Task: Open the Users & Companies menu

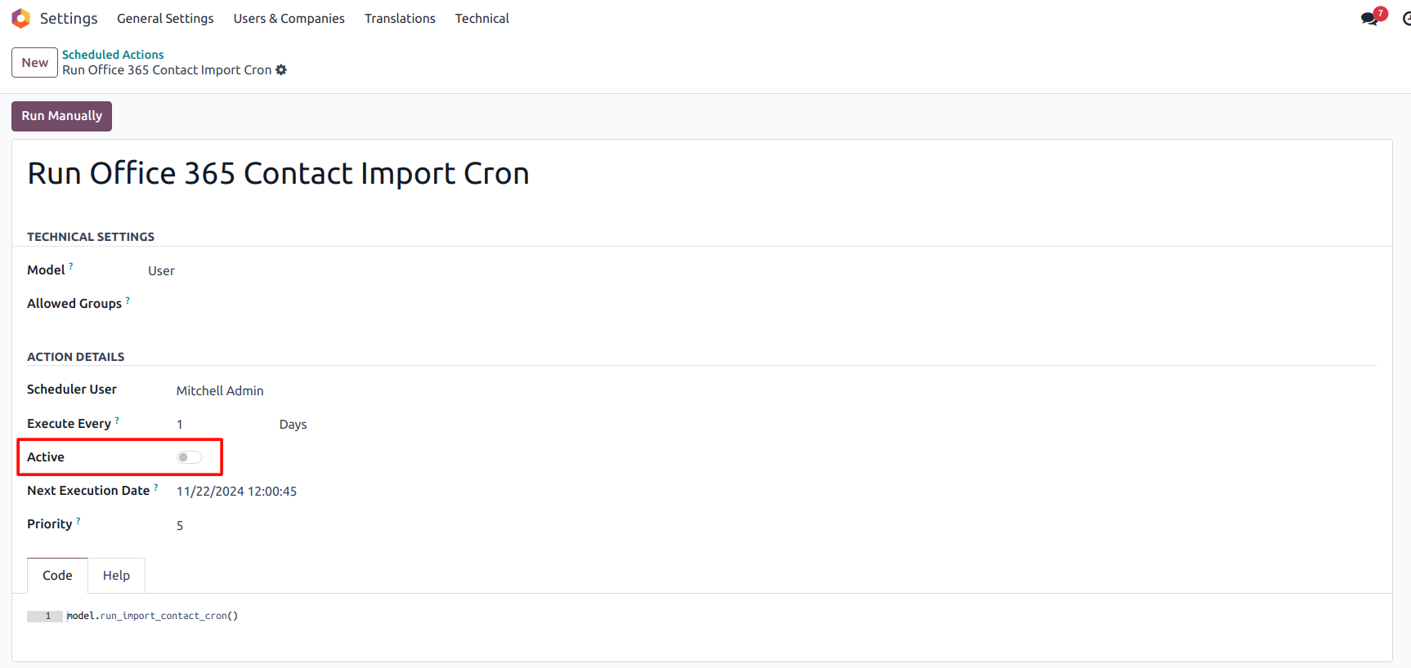Action: tap(289, 18)
